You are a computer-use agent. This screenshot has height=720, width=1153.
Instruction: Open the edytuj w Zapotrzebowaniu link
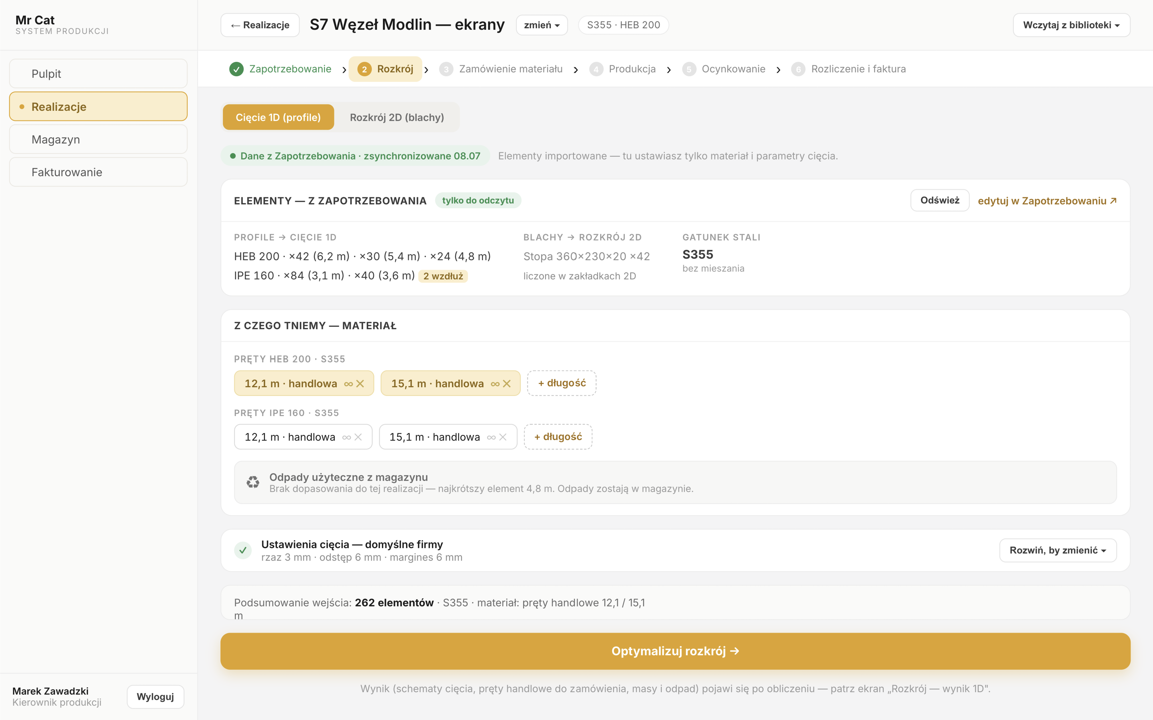[1047, 201]
